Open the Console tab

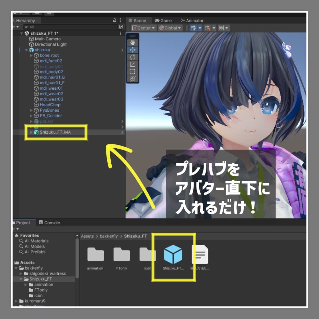[49, 223]
